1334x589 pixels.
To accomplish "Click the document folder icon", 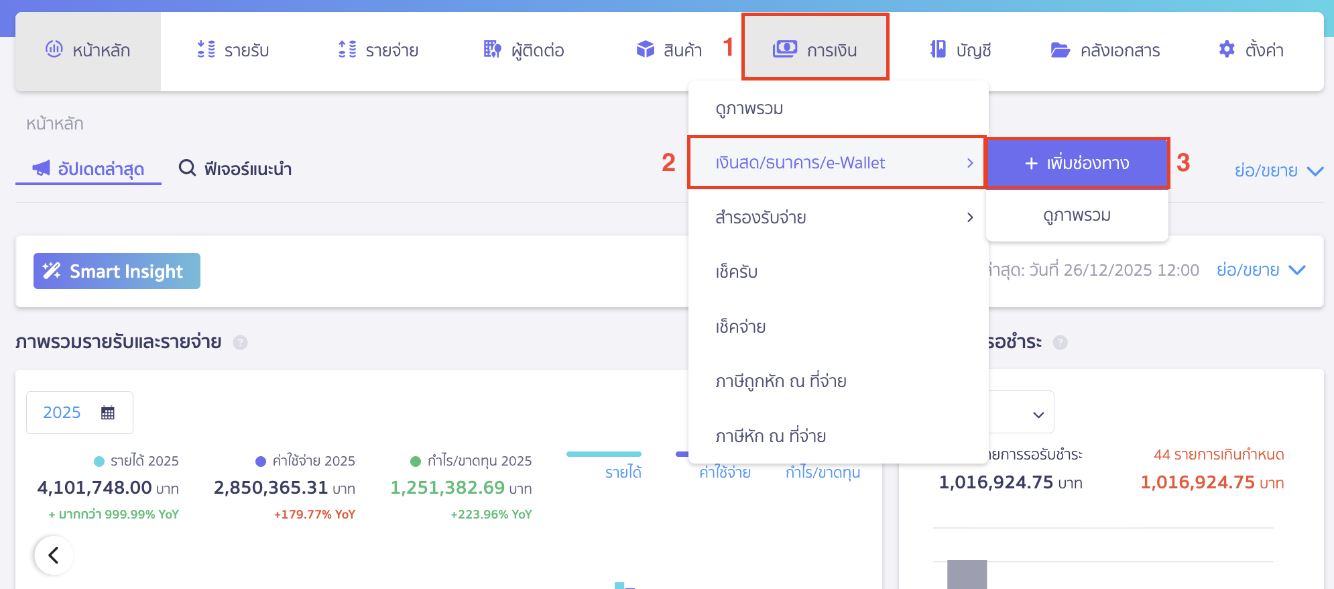I will tap(1060, 50).
